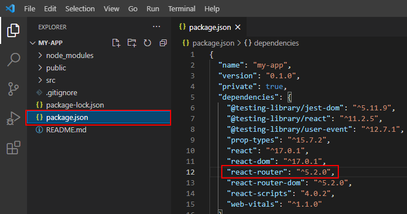
Task: Collapse all folders in explorer
Action: click(163, 43)
